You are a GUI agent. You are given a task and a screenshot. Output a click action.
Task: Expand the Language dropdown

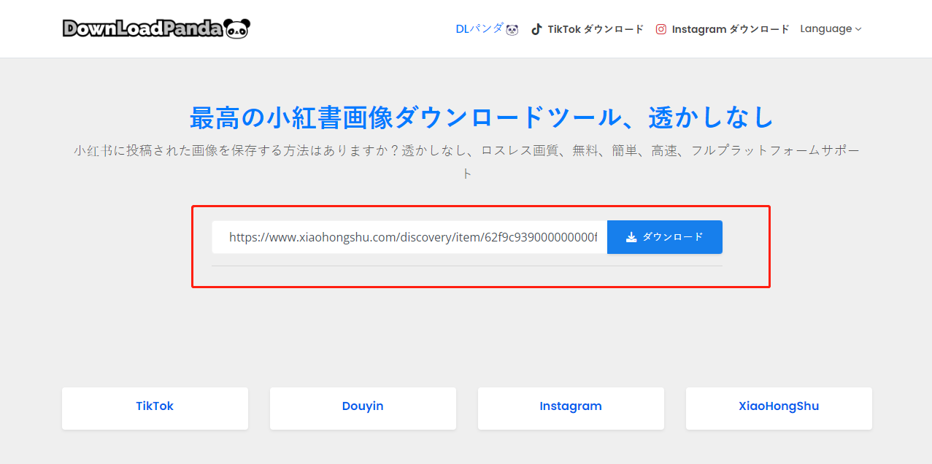[831, 29]
